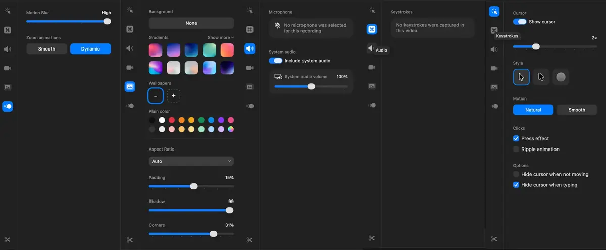Click the speaker icon in the Cursor panel sidebar
This screenshot has width=606, height=250.
(x=494, y=49)
